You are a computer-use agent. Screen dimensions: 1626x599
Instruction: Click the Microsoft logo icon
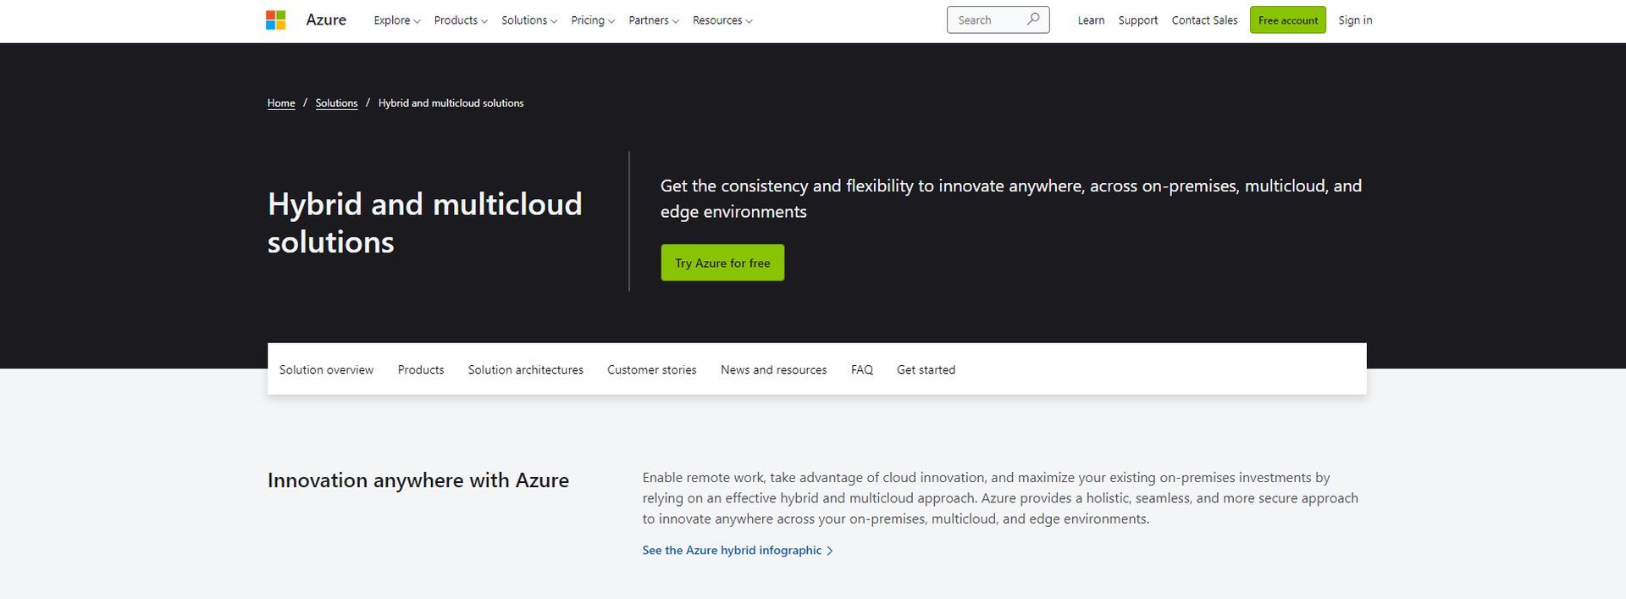tap(275, 19)
